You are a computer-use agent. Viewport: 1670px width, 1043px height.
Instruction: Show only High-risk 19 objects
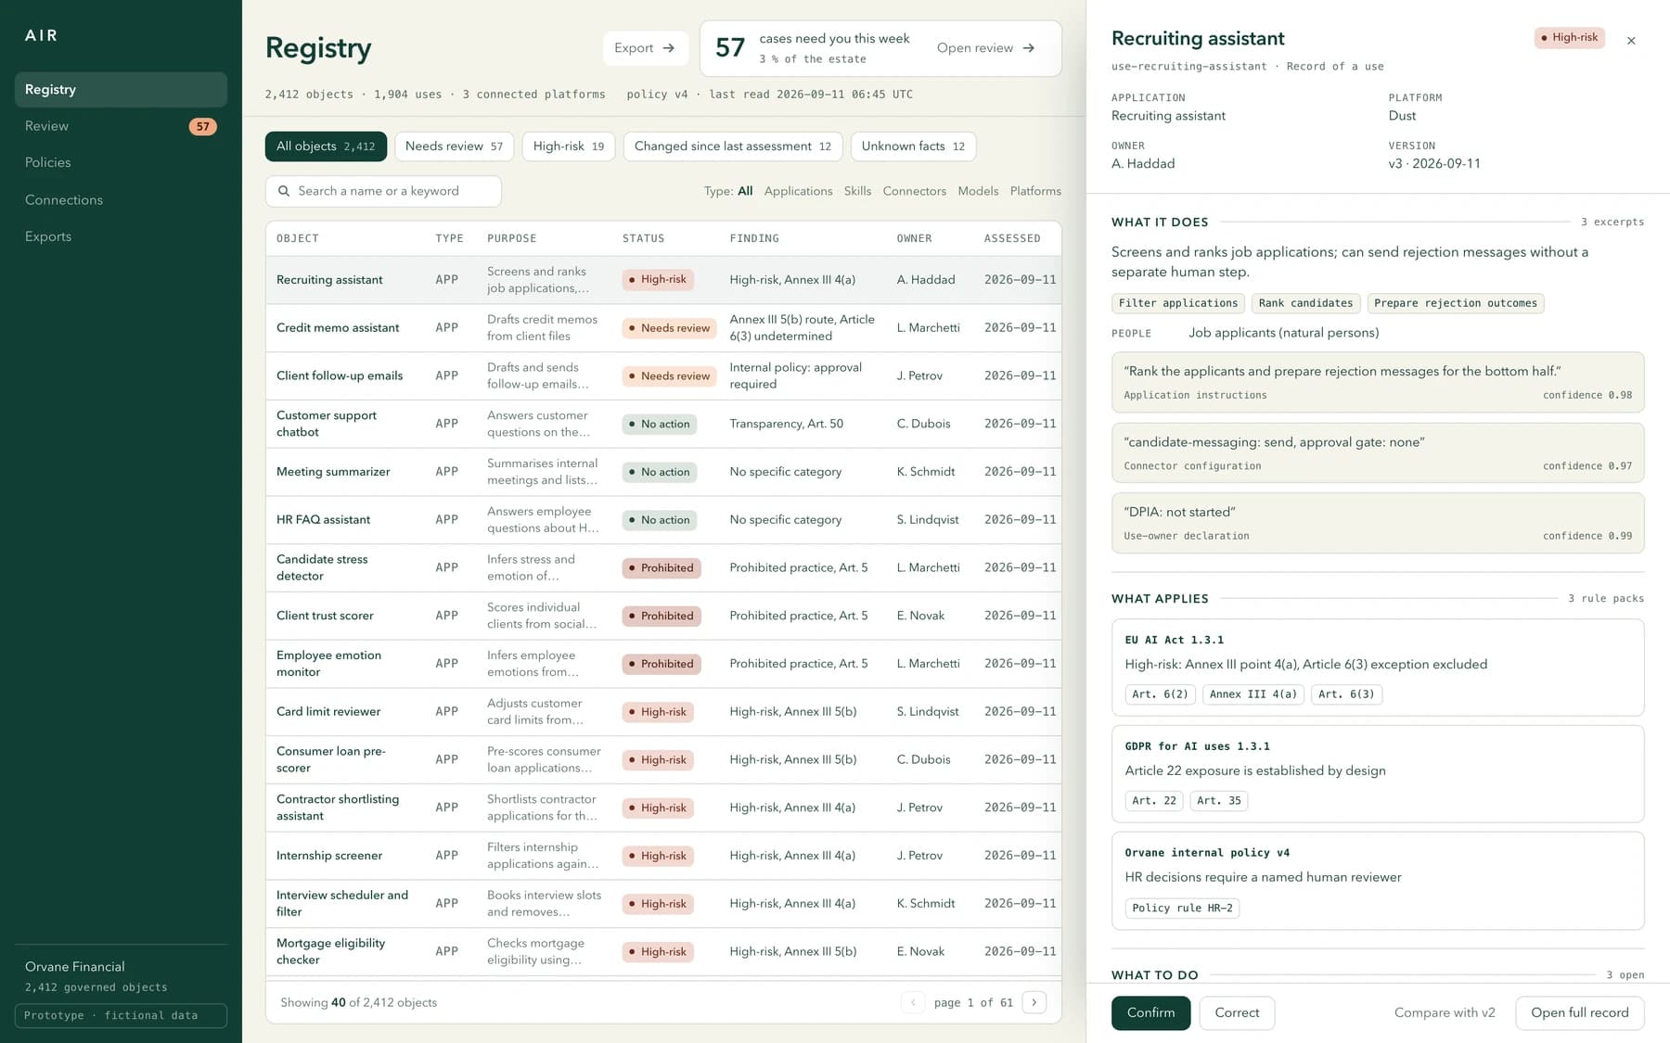click(x=569, y=146)
